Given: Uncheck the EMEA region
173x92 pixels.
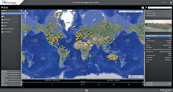Looking at the screenshot, I should pos(2,26).
